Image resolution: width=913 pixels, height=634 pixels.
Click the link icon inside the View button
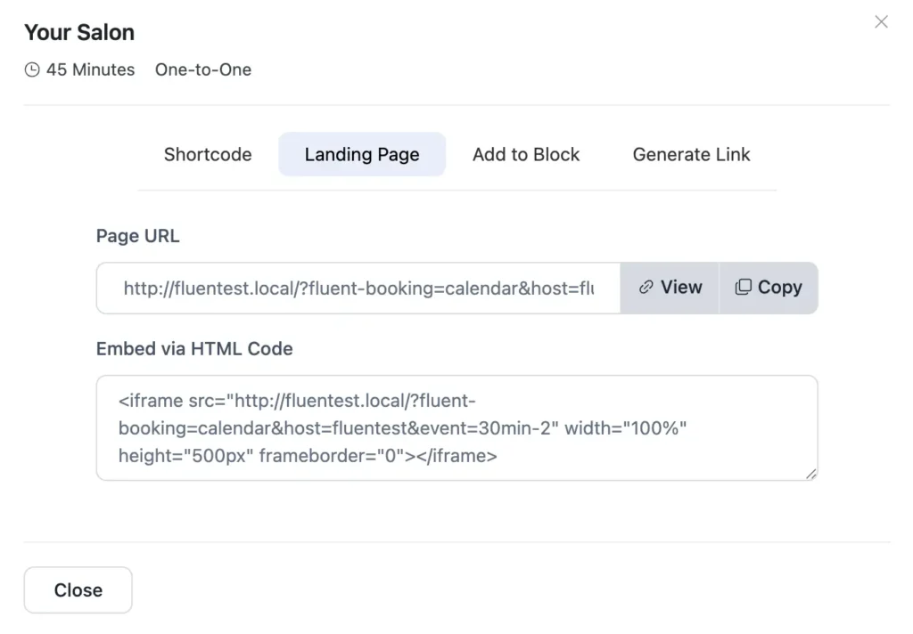coord(646,287)
